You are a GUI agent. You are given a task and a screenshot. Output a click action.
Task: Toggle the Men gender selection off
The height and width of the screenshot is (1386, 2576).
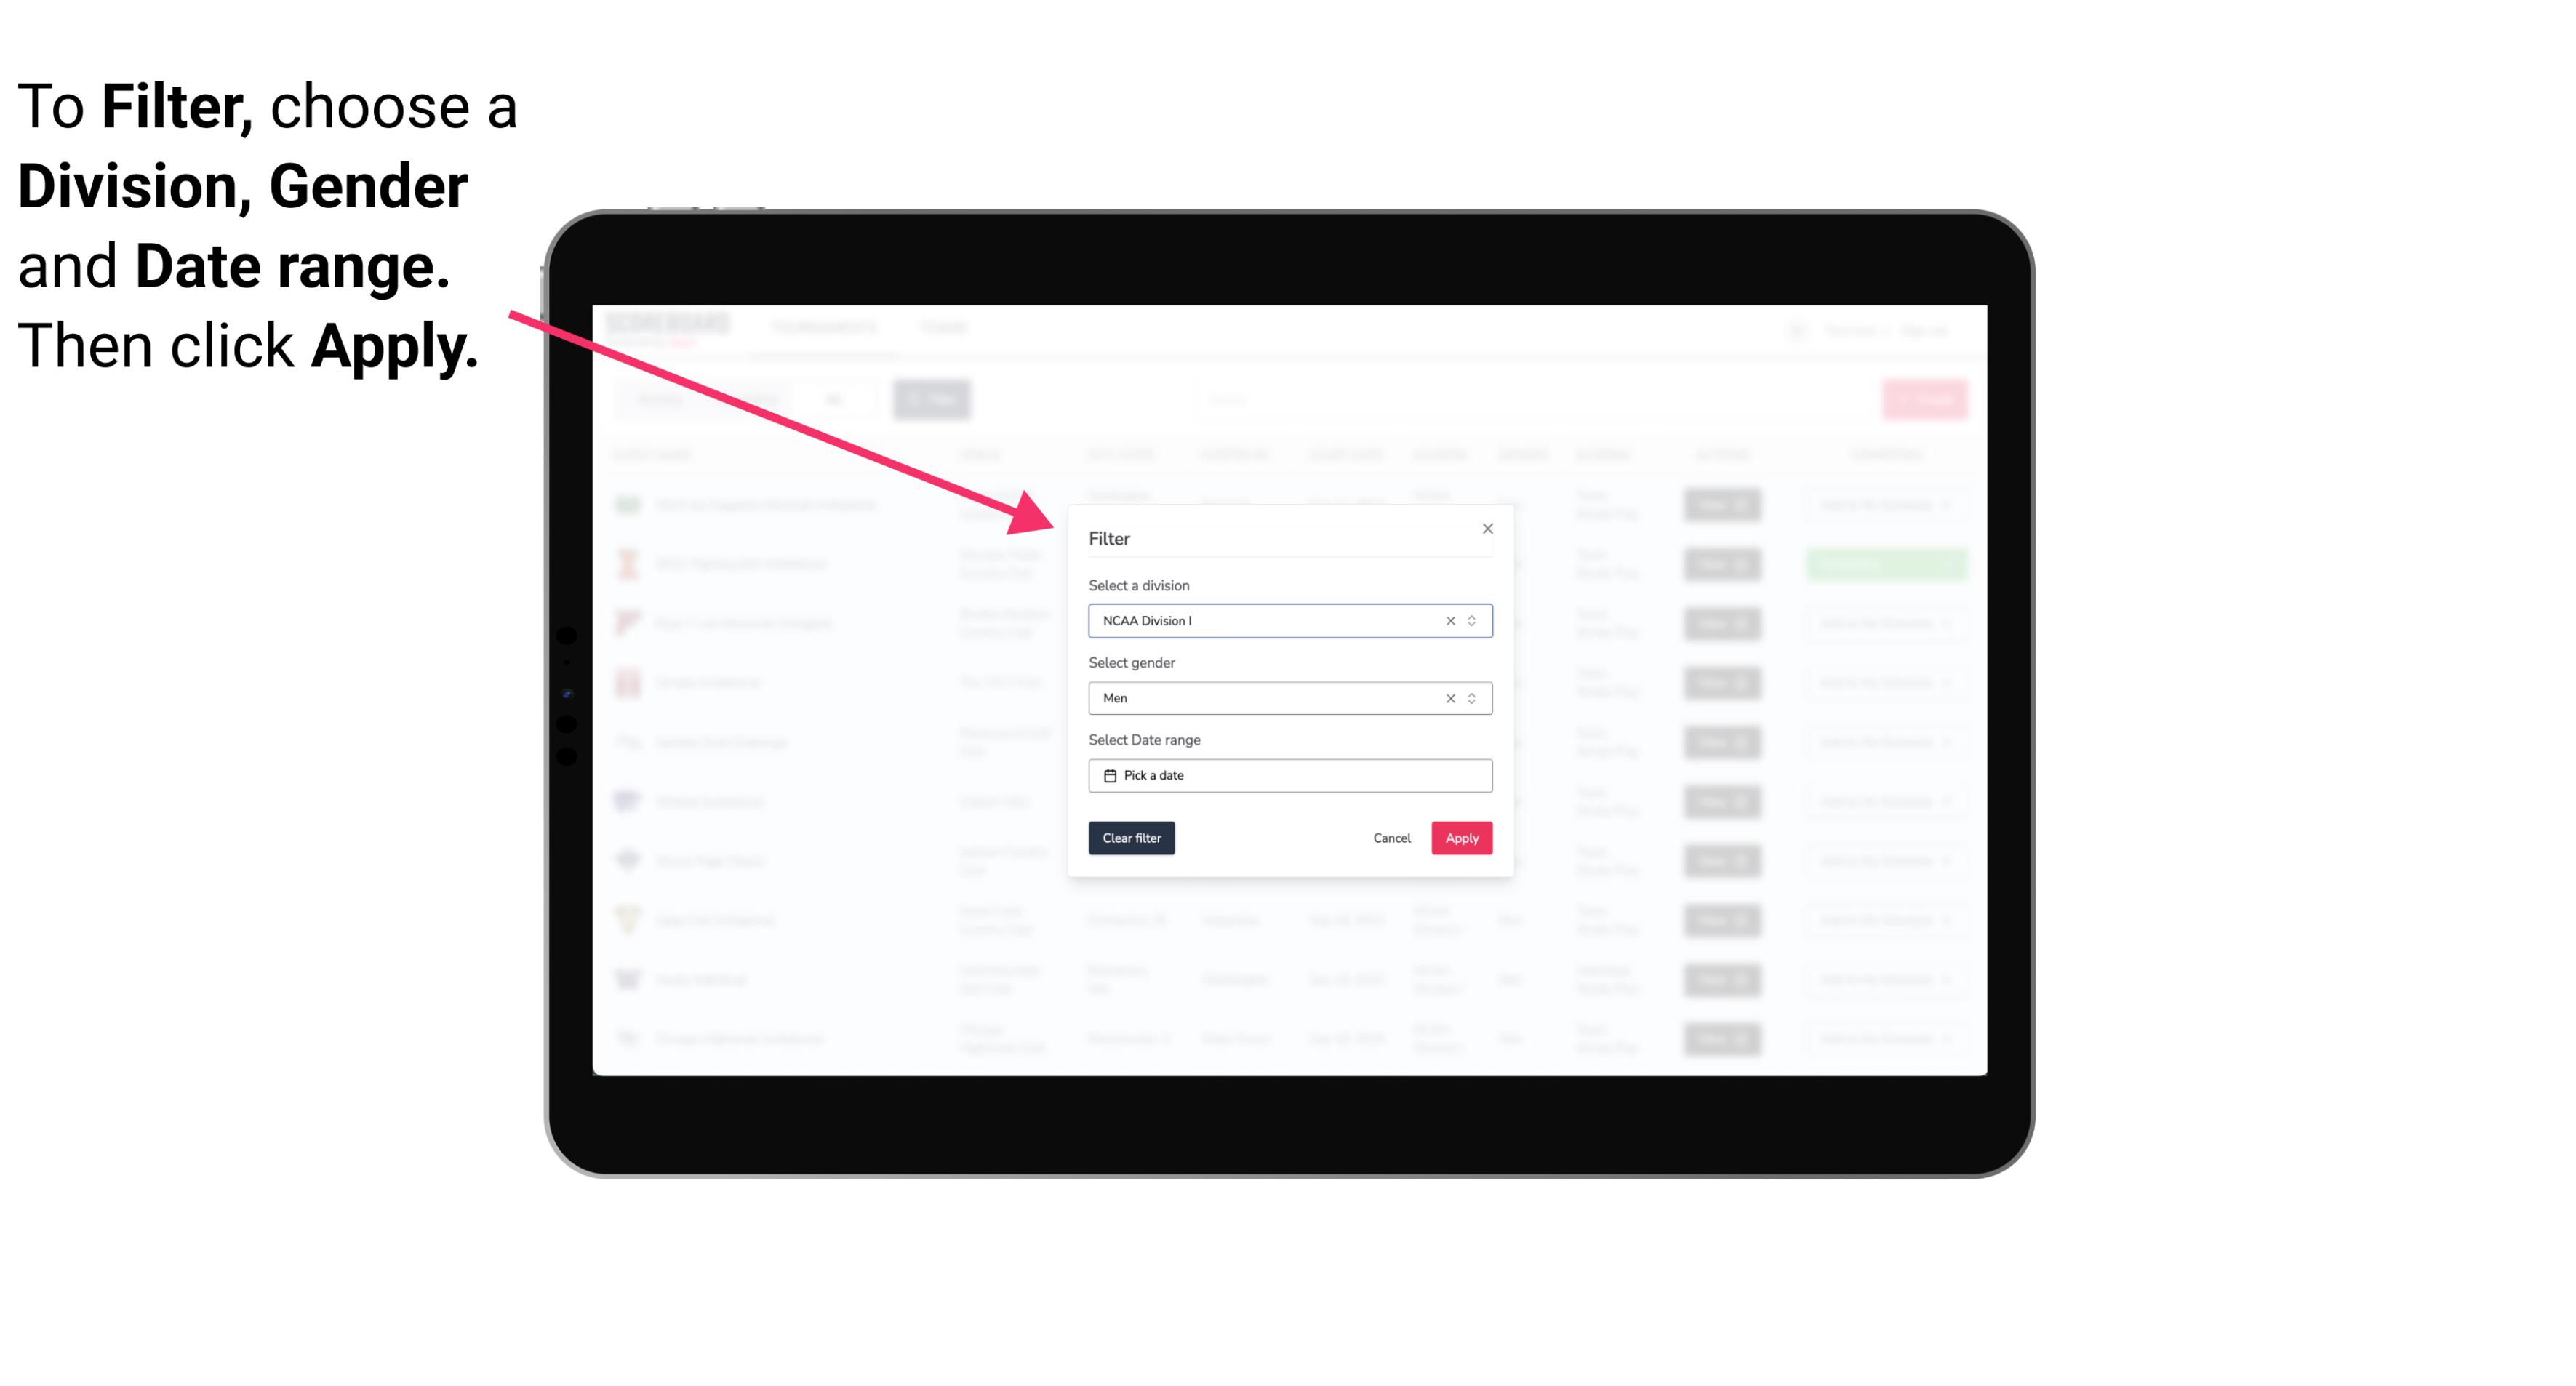pos(1447,697)
